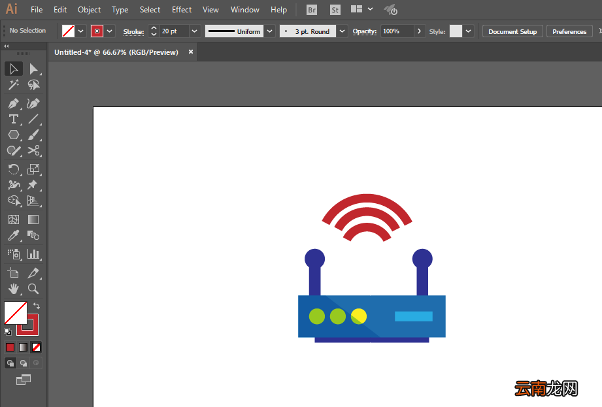Pick the Lasso tool

click(33, 85)
